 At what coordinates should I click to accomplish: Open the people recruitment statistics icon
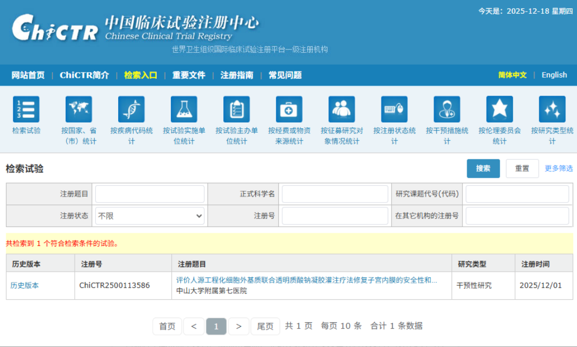[342, 109]
